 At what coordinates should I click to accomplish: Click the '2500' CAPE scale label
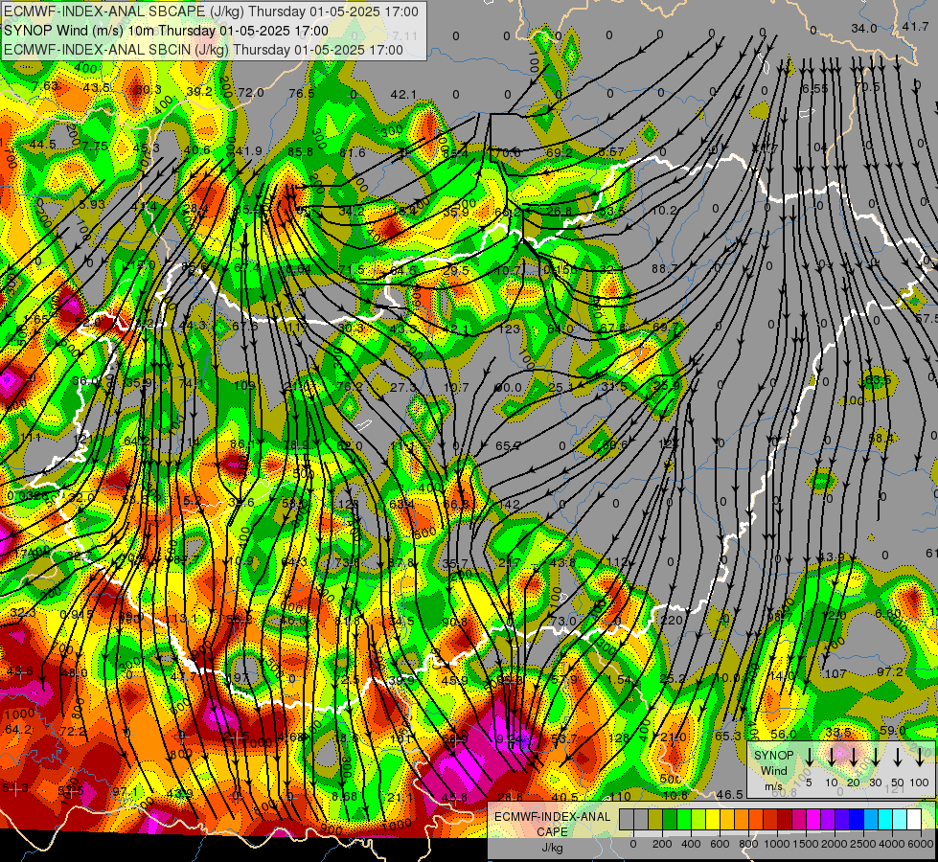click(x=862, y=844)
